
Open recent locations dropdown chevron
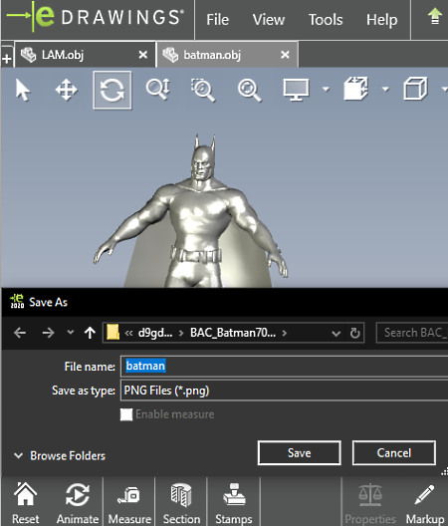70,332
